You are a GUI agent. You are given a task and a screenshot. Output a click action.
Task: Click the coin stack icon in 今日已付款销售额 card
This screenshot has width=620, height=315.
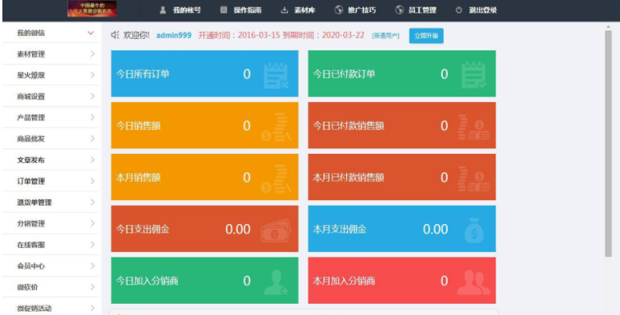click(474, 127)
